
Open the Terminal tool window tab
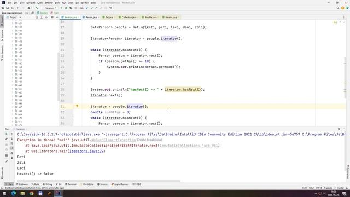(71, 184)
